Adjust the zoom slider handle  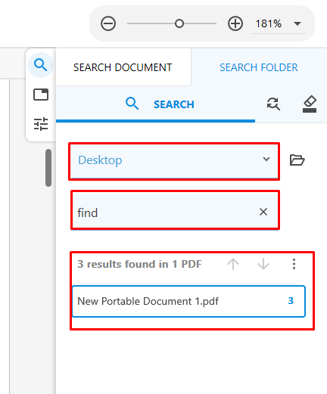179,23
